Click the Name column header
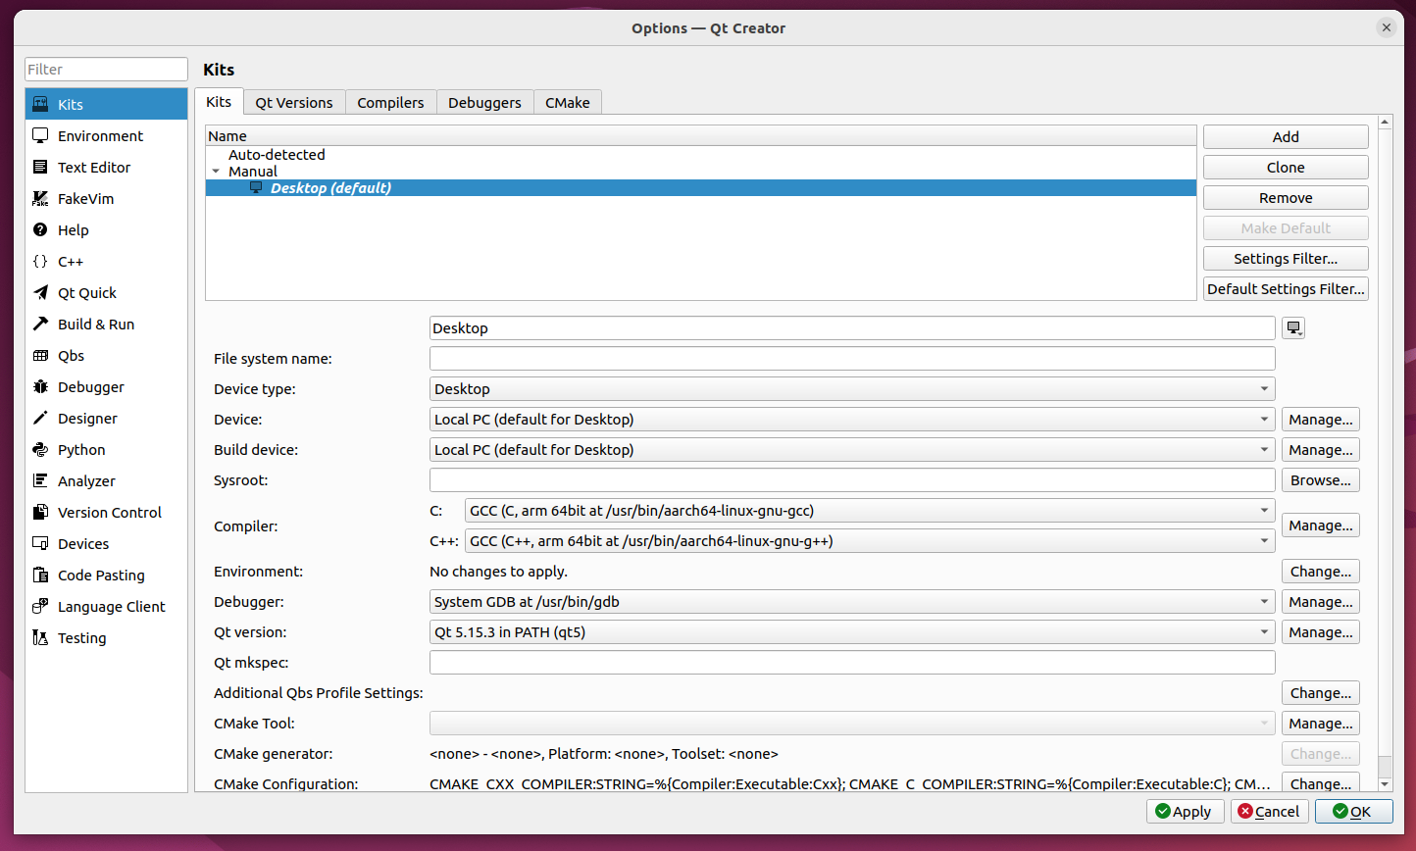Image resolution: width=1416 pixels, height=851 pixels. (701, 136)
